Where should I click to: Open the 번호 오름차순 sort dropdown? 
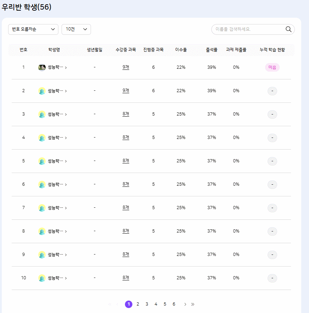click(x=33, y=29)
